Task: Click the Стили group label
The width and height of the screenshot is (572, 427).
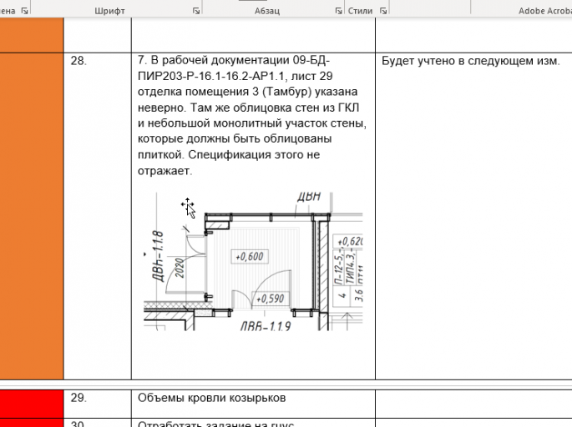Action: (360, 11)
